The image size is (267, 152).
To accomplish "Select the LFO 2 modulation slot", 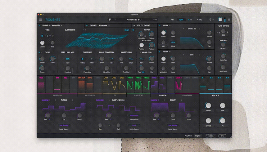I will point(114,84).
